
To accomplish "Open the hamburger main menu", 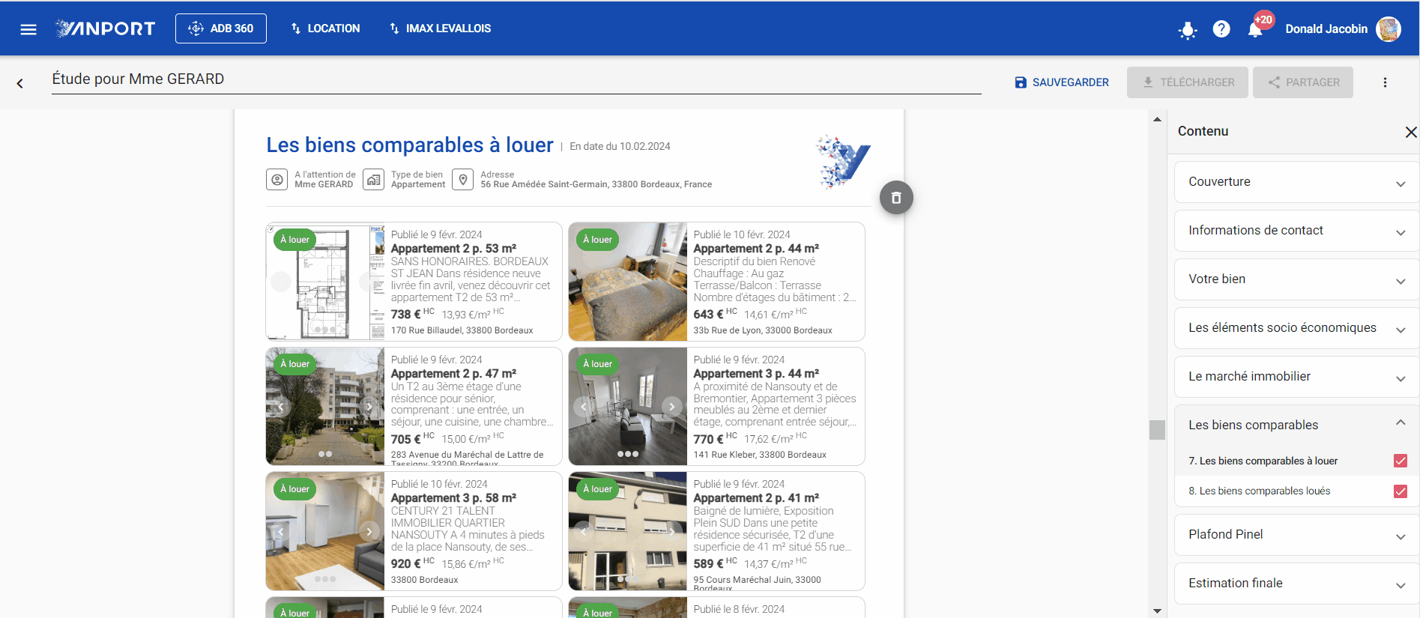I will pyautogui.click(x=28, y=29).
